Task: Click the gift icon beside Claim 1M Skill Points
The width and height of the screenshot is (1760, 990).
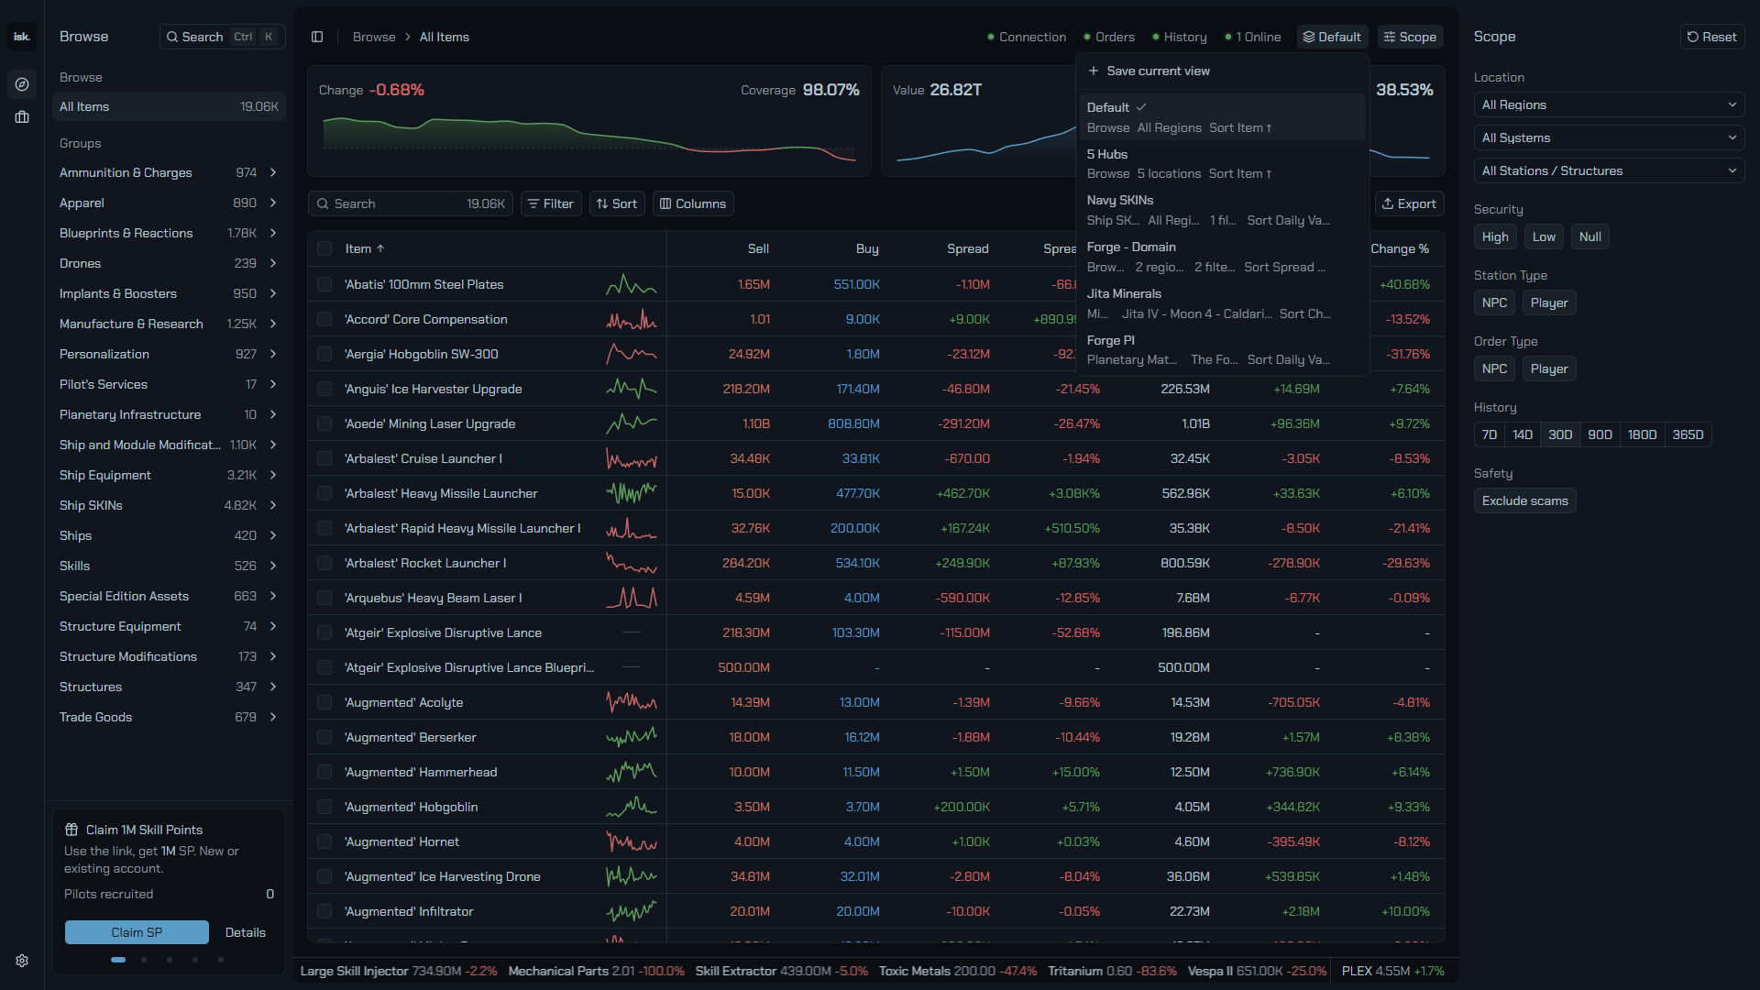Action: 71,830
